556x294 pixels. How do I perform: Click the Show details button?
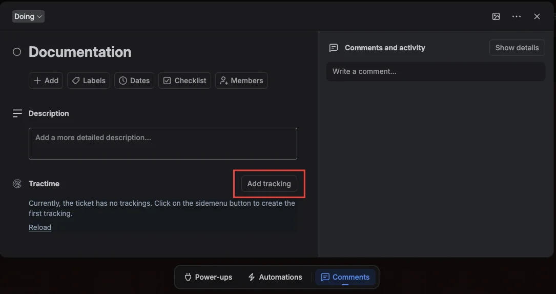517,48
